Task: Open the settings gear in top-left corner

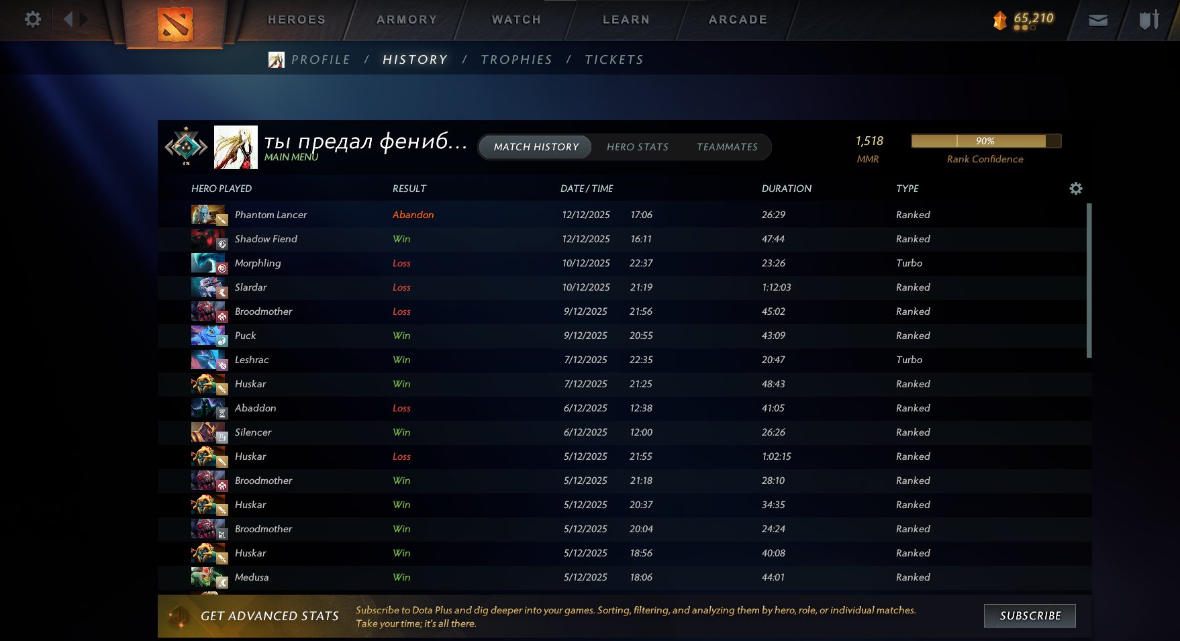Action: (32, 19)
